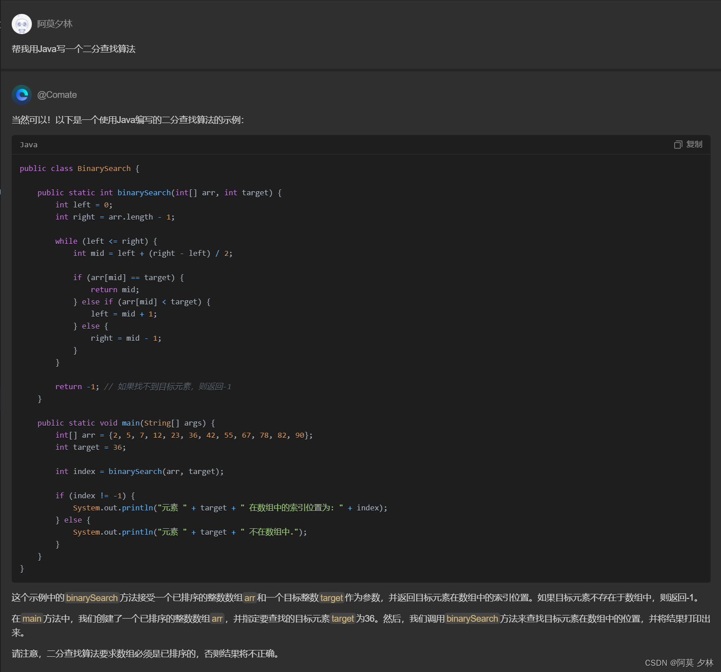
Task: Click the binarySearch method signature line
Action: pos(159,193)
